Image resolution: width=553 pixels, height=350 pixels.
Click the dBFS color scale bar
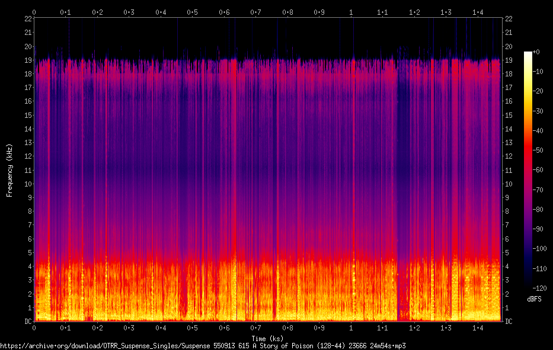click(528, 170)
